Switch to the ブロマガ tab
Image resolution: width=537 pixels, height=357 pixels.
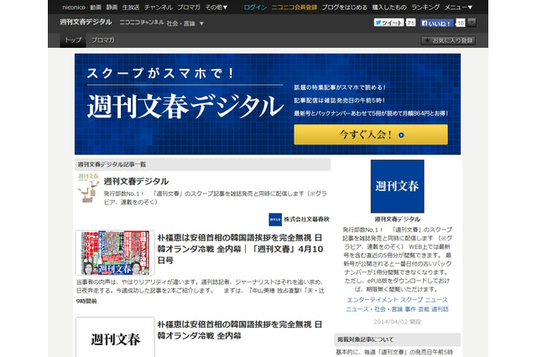[102, 40]
